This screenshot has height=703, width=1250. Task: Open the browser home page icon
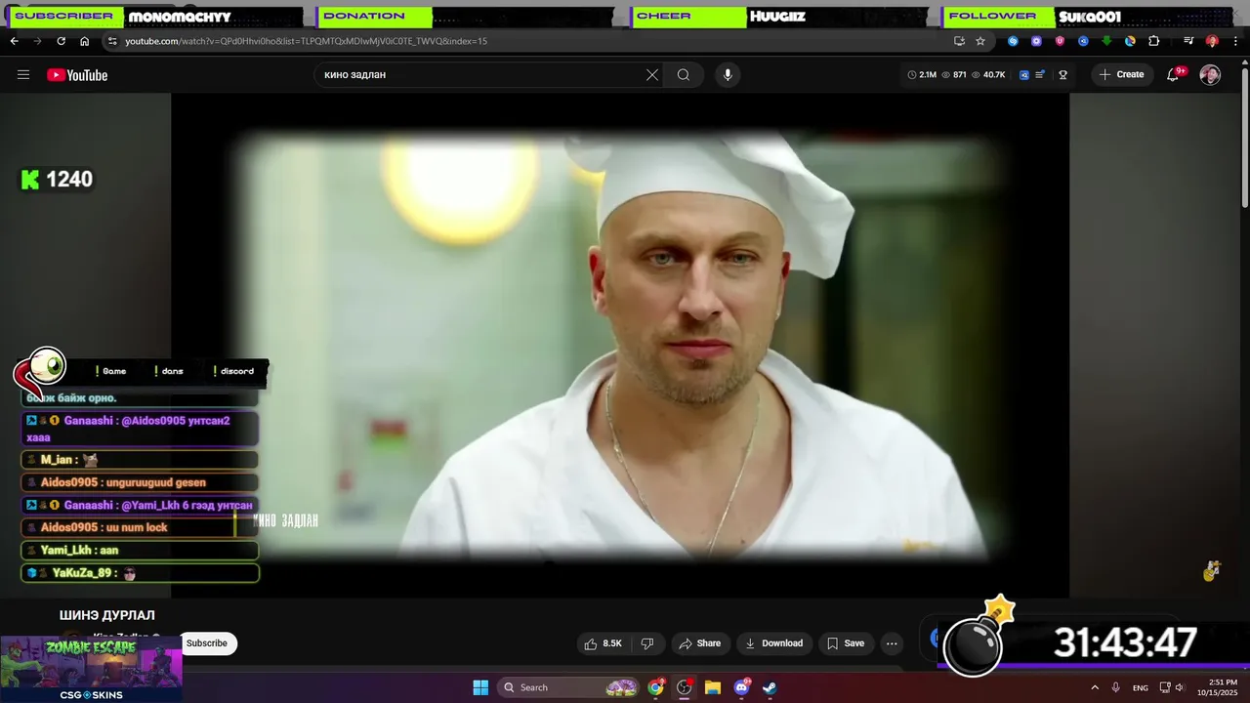point(84,41)
